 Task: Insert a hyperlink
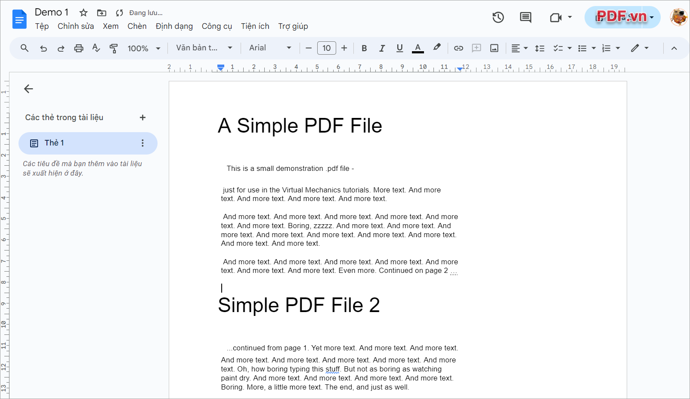[x=458, y=48]
